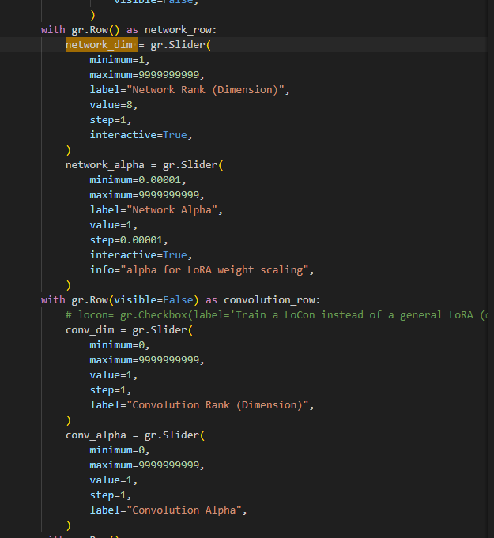Click minimum=0.00001 in the network_alpha slider
Image resolution: width=494 pixels, height=538 pixels.
135,180
